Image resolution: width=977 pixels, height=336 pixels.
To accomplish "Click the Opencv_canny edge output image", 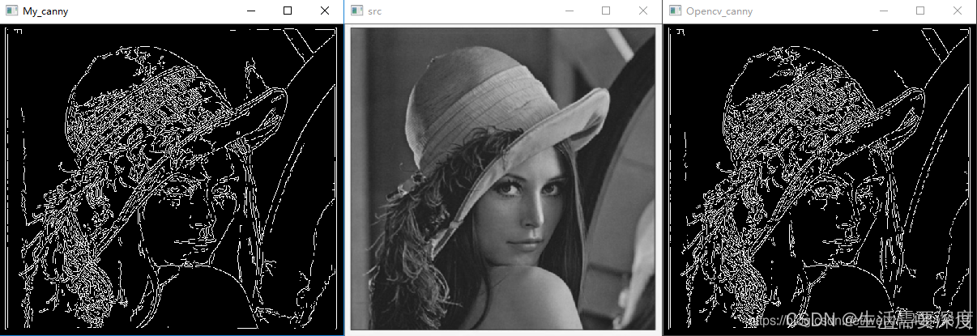I will [x=820, y=178].
